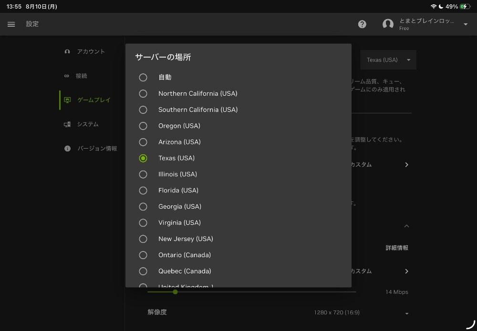477x331 pixels.
Task: Open the hamburger menu
Action: pyautogui.click(x=11, y=24)
